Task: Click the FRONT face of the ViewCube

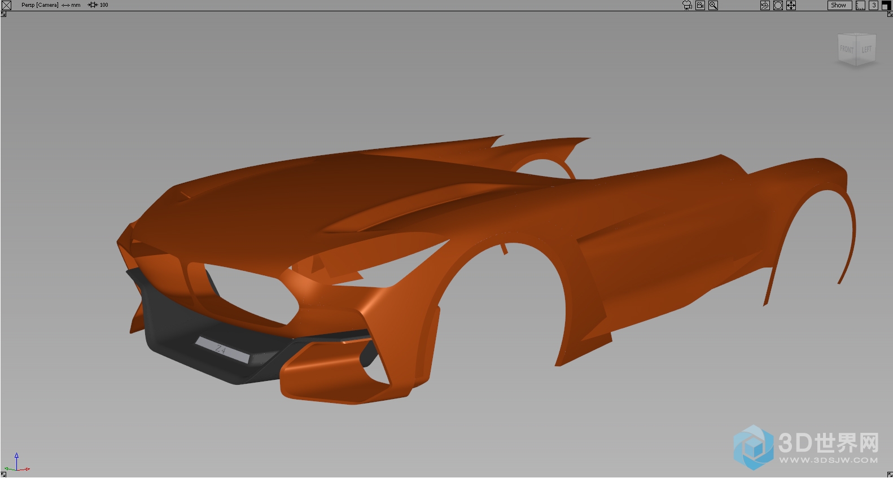Action: pyautogui.click(x=847, y=50)
